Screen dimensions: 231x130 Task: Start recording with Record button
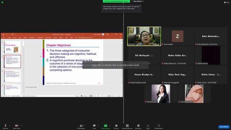coord(116,126)
